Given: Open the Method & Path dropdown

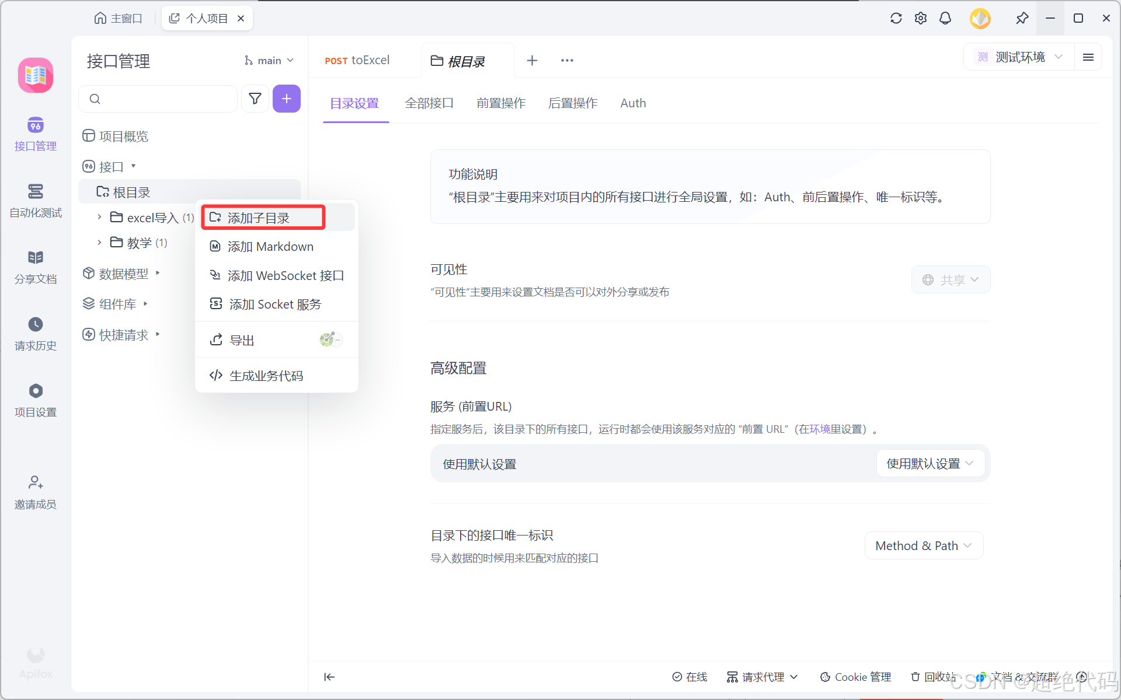Looking at the screenshot, I should pyautogui.click(x=924, y=545).
